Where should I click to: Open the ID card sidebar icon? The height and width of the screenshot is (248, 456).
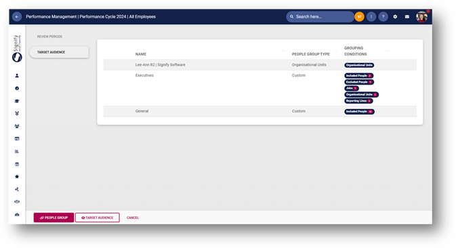tap(17, 139)
